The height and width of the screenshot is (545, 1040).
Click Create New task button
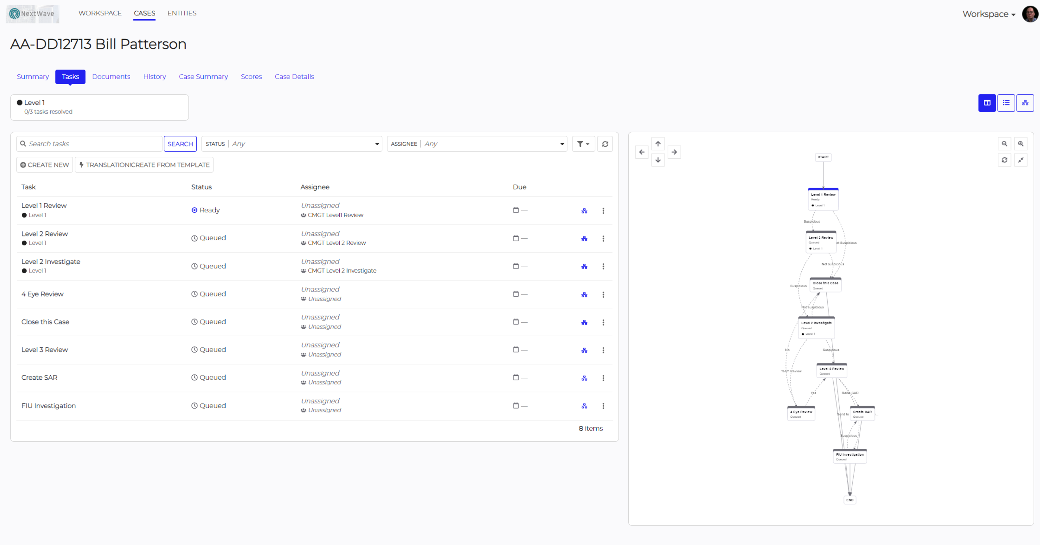[44, 165]
